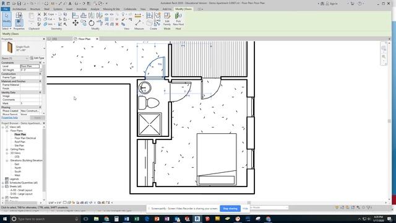The height and width of the screenshot is (223, 396).
Task: Collapse the Identity Data properties group
Action: 40,92
